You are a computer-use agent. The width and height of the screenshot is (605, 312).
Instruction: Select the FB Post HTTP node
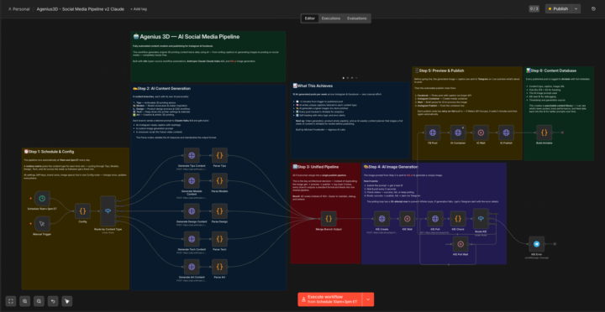coord(433,133)
